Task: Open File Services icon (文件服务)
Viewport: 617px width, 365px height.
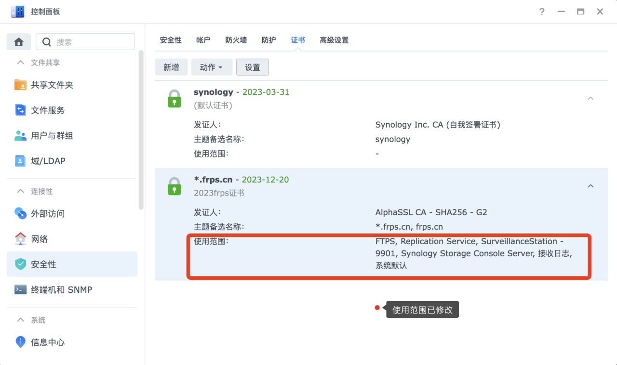Action: [20, 110]
